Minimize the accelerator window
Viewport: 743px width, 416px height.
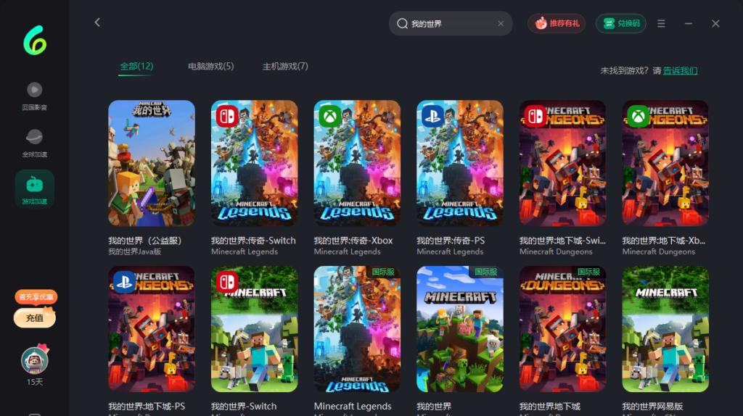[x=688, y=24]
